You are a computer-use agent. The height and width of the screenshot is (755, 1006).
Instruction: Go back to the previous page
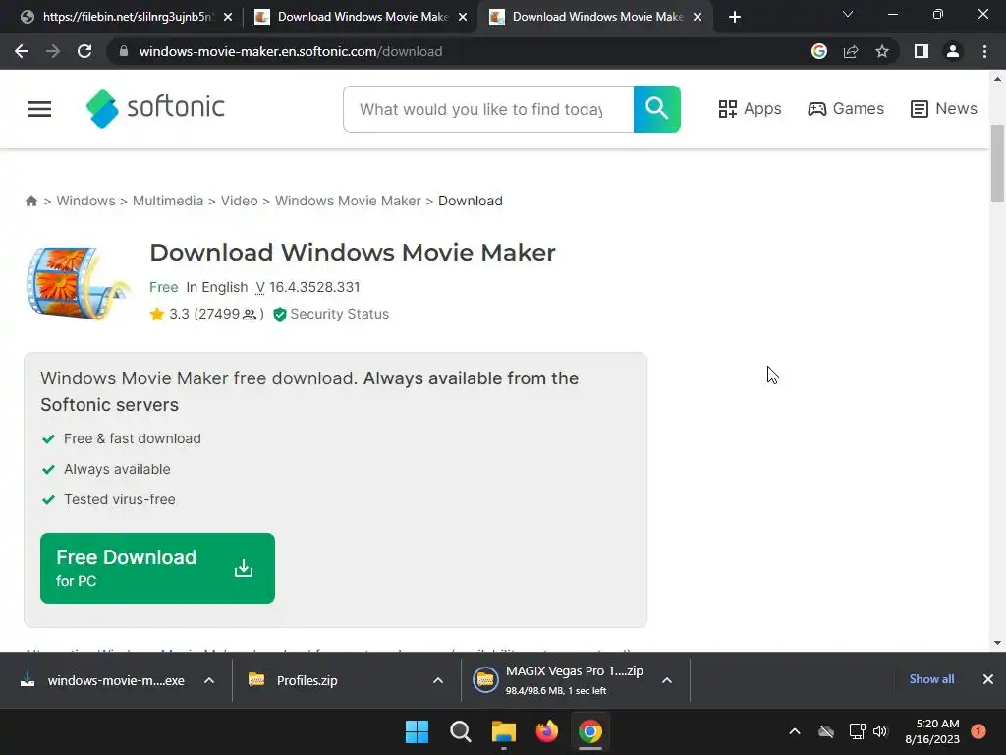coord(22,51)
